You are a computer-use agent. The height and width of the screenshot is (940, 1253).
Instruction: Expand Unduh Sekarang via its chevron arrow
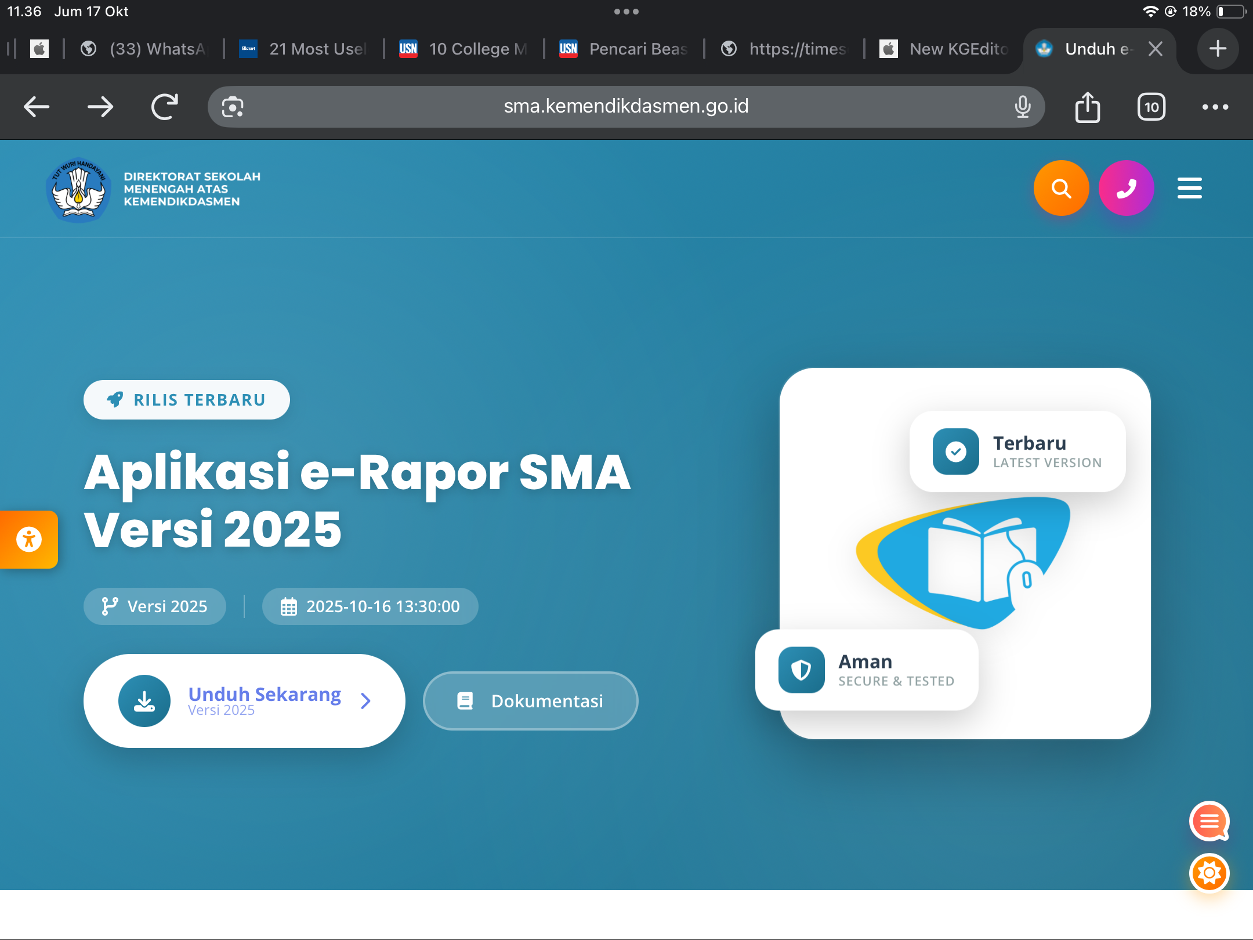point(365,701)
